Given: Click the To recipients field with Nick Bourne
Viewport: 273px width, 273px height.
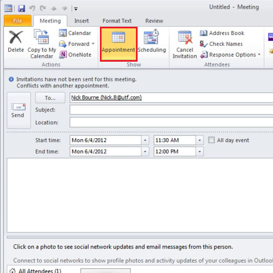Looking at the screenshot, I should (171, 98).
